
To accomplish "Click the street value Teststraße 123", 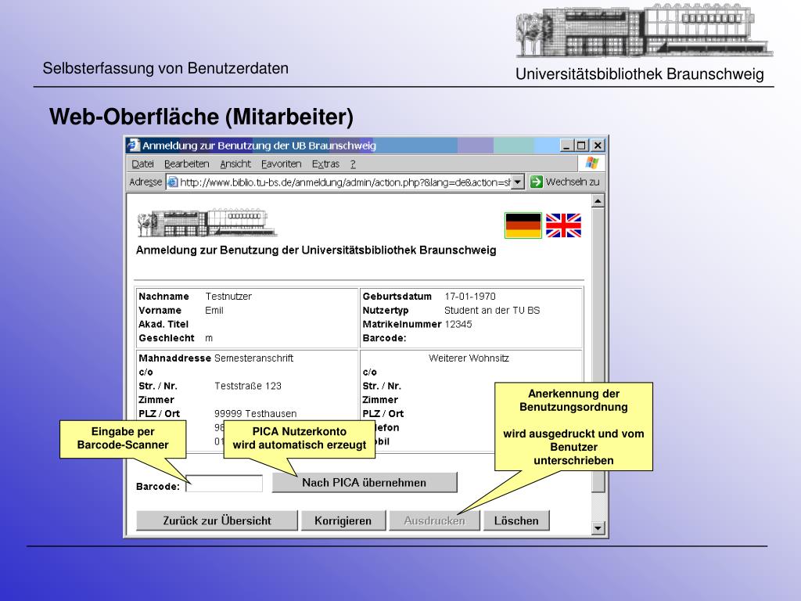I will [248, 386].
